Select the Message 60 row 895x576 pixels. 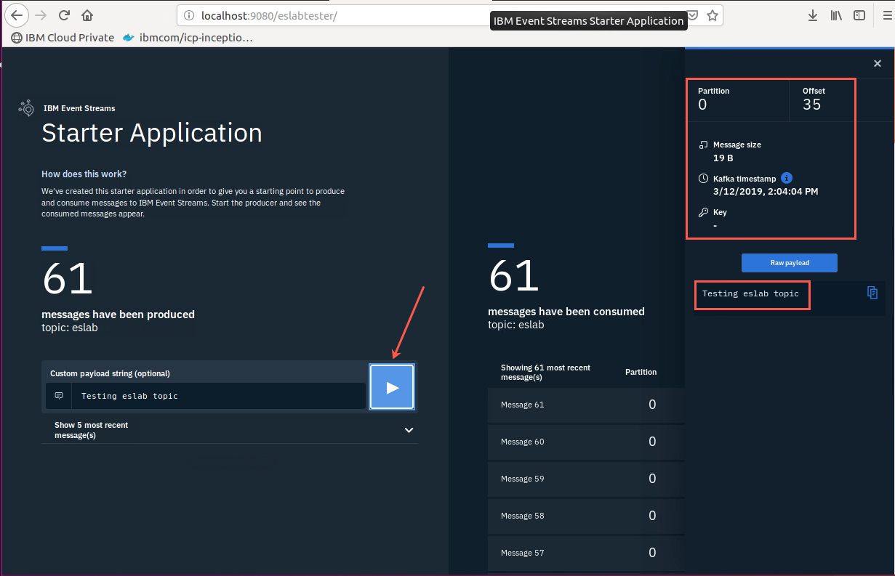click(x=586, y=442)
